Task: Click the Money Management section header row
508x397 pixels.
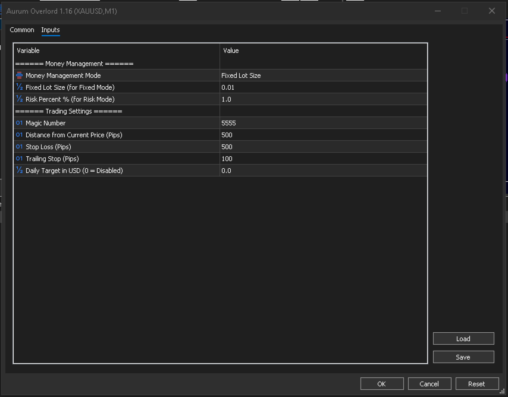Action: 220,64
